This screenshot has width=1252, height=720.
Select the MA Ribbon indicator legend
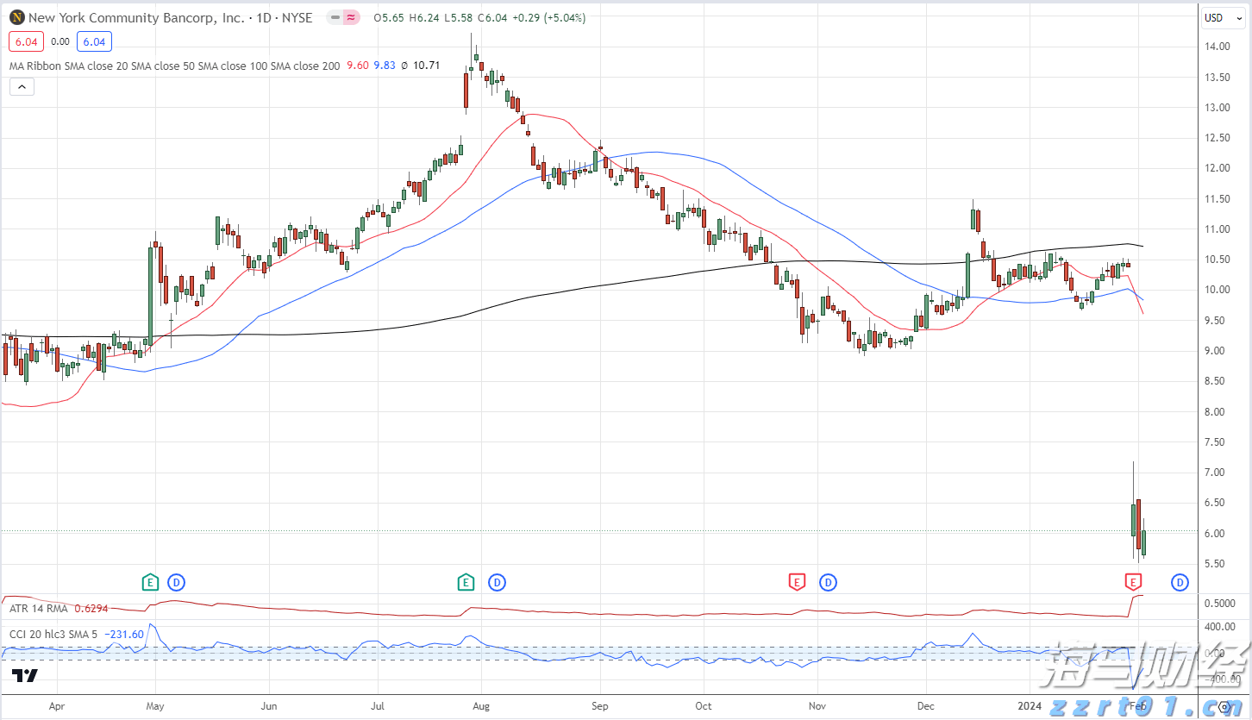(x=172, y=65)
